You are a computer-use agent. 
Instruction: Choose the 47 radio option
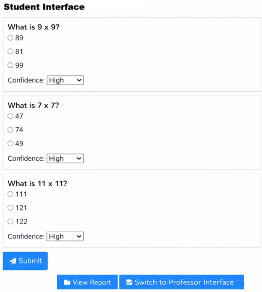(11, 116)
